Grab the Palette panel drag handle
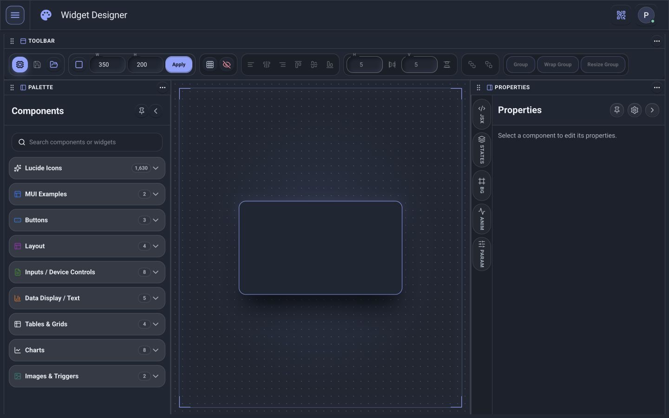 tap(12, 87)
